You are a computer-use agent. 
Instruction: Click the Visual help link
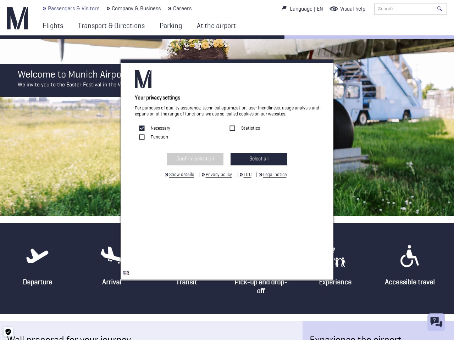(353, 9)
